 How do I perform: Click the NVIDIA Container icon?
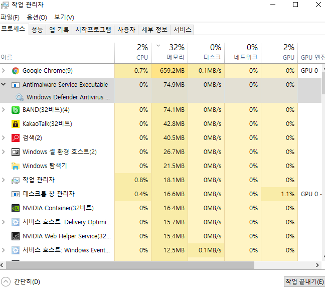coord(16,208)
